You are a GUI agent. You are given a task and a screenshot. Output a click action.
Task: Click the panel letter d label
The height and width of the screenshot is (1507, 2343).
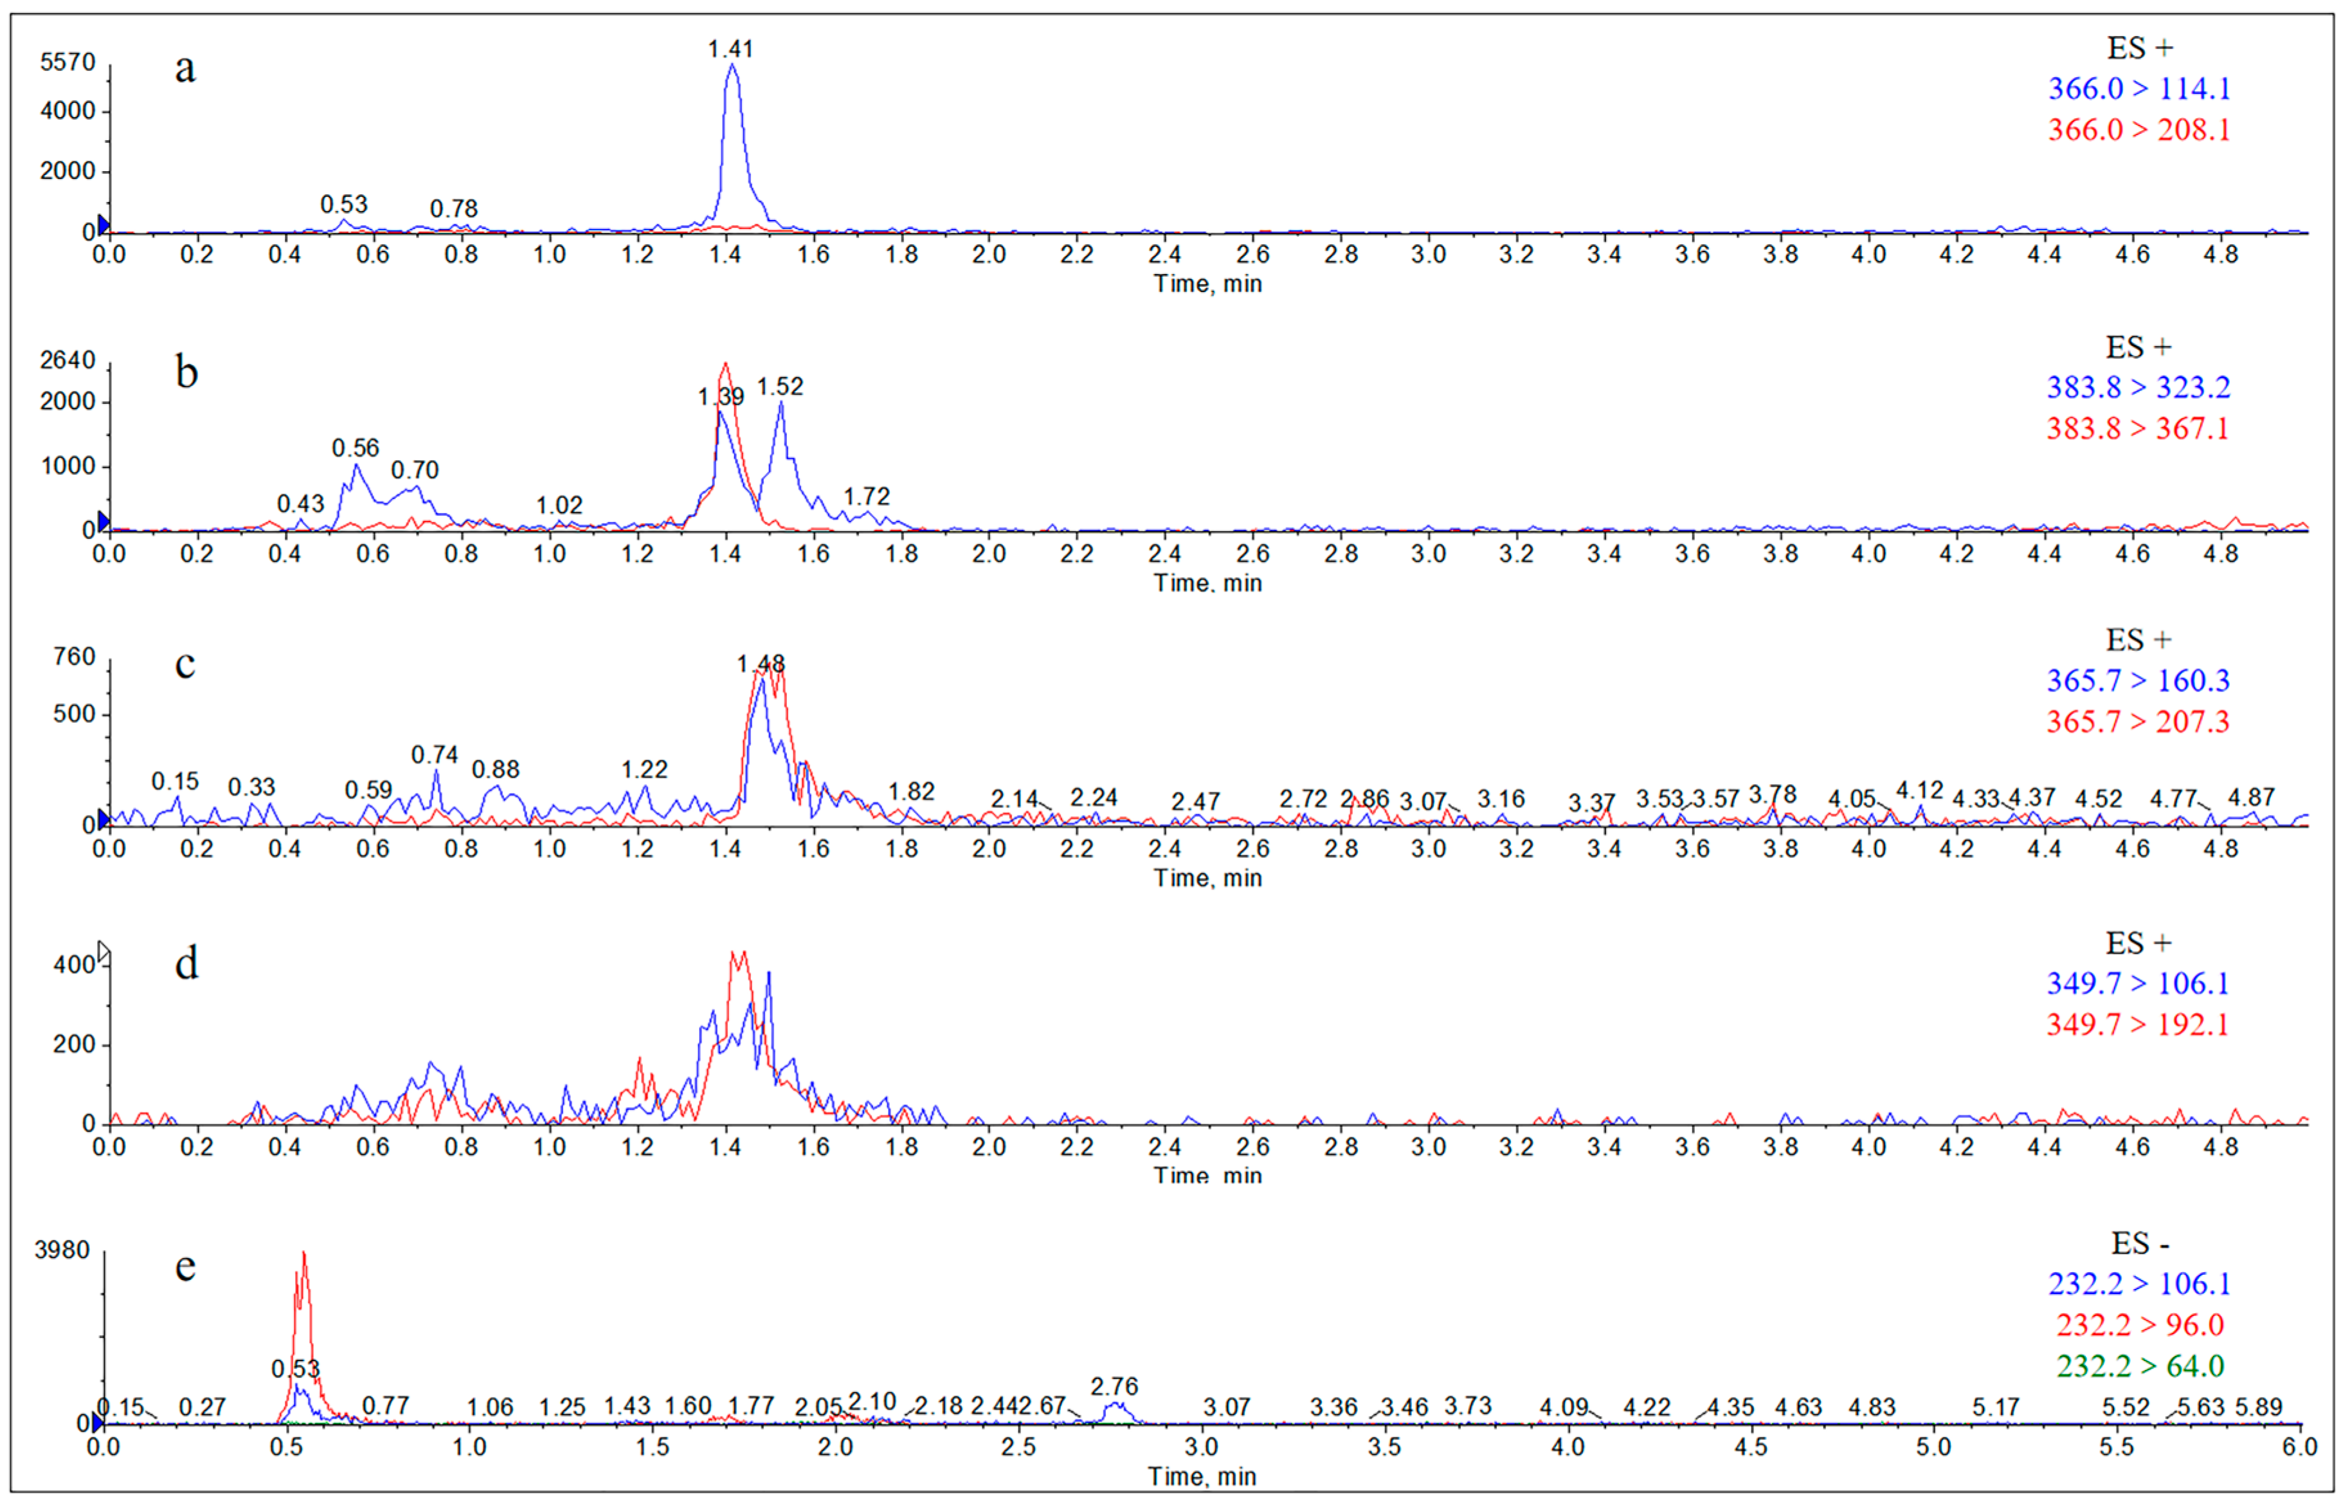(x=186, y=964)
